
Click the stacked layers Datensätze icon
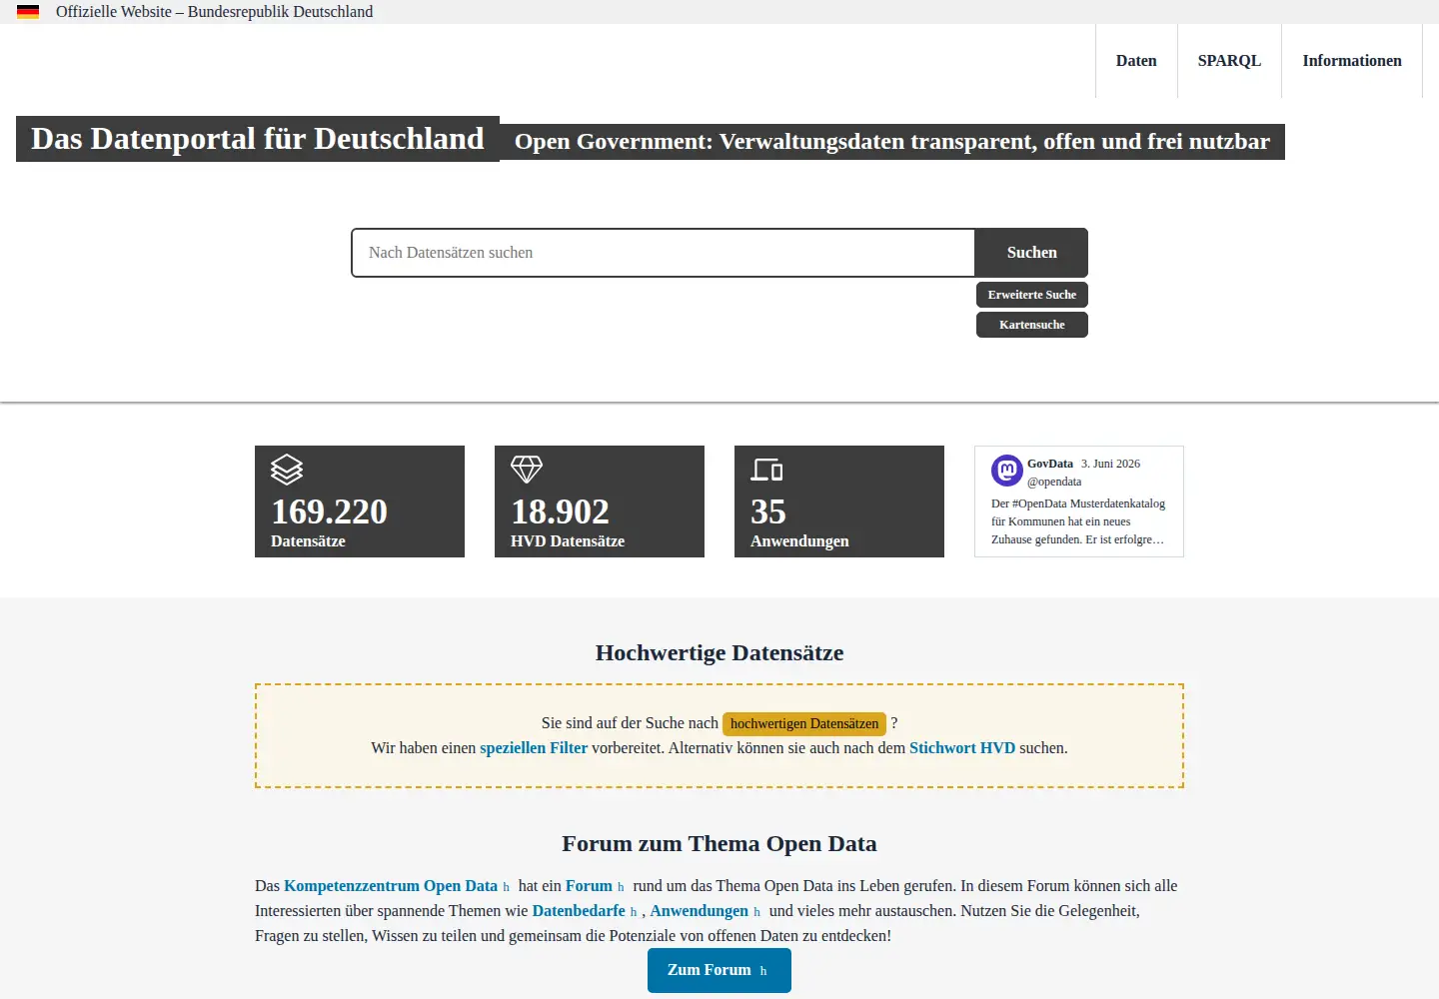287,470
